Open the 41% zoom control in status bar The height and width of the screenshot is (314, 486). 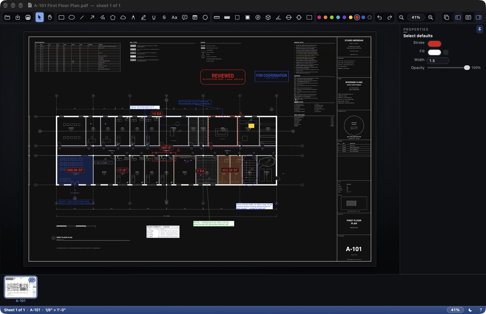[x=455, y=310]
